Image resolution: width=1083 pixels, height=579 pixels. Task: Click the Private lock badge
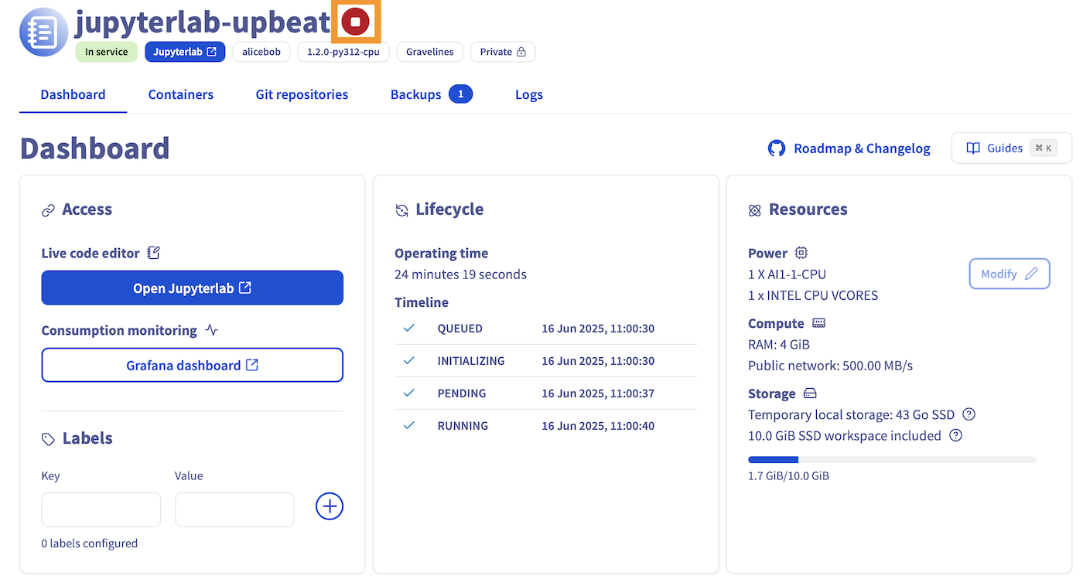click(x=503, y=52)
